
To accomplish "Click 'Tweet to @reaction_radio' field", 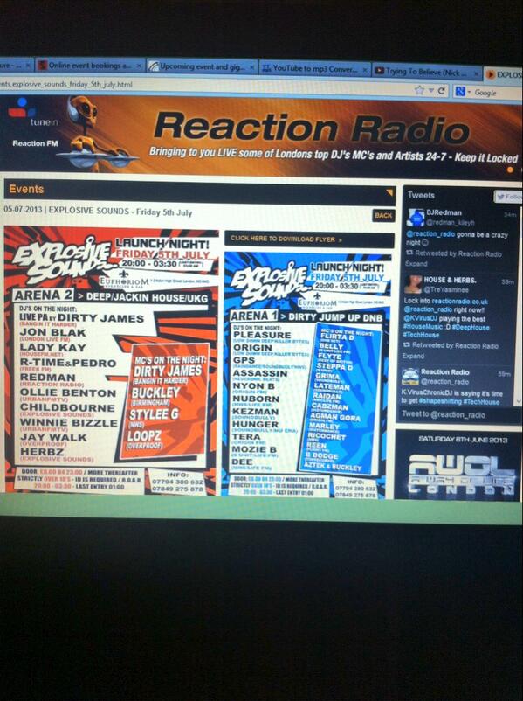I will point(458,415).
